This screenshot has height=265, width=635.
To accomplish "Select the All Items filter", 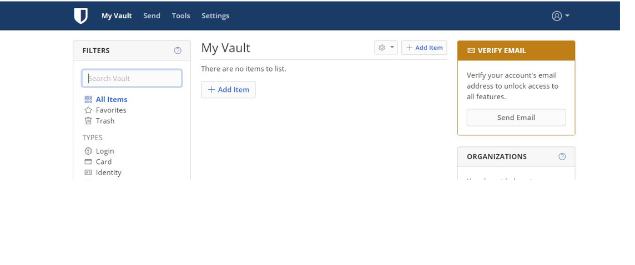I will 106,100.
